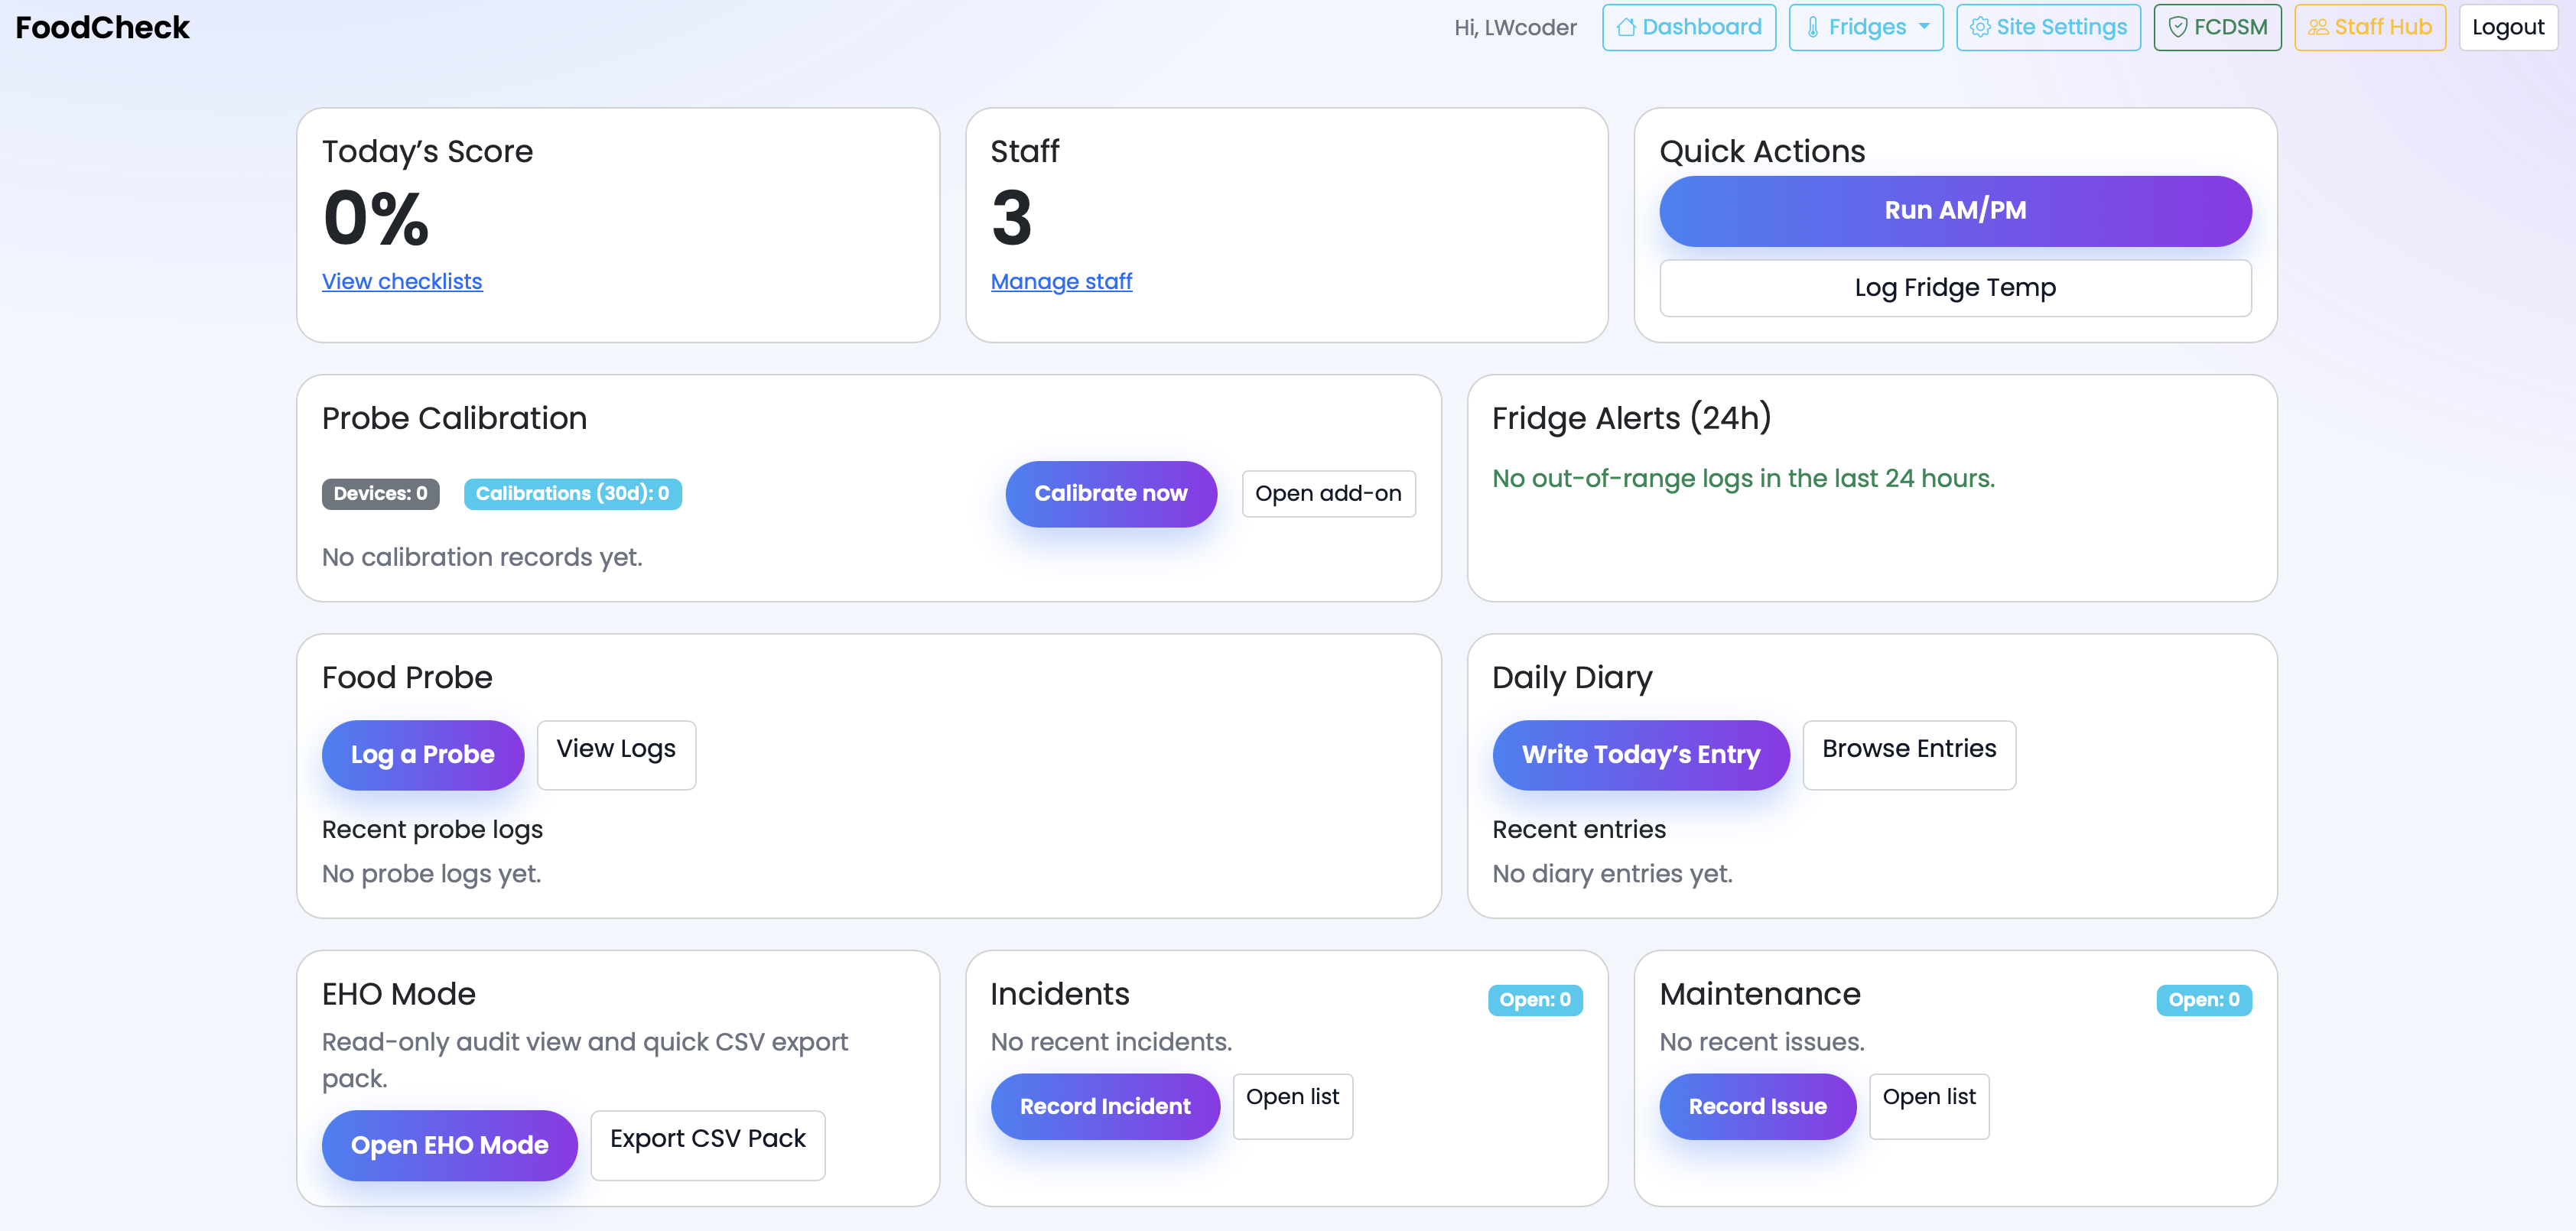
Task: Click Write Today's Entry in Daily Diary
Action: [1640, 755]
